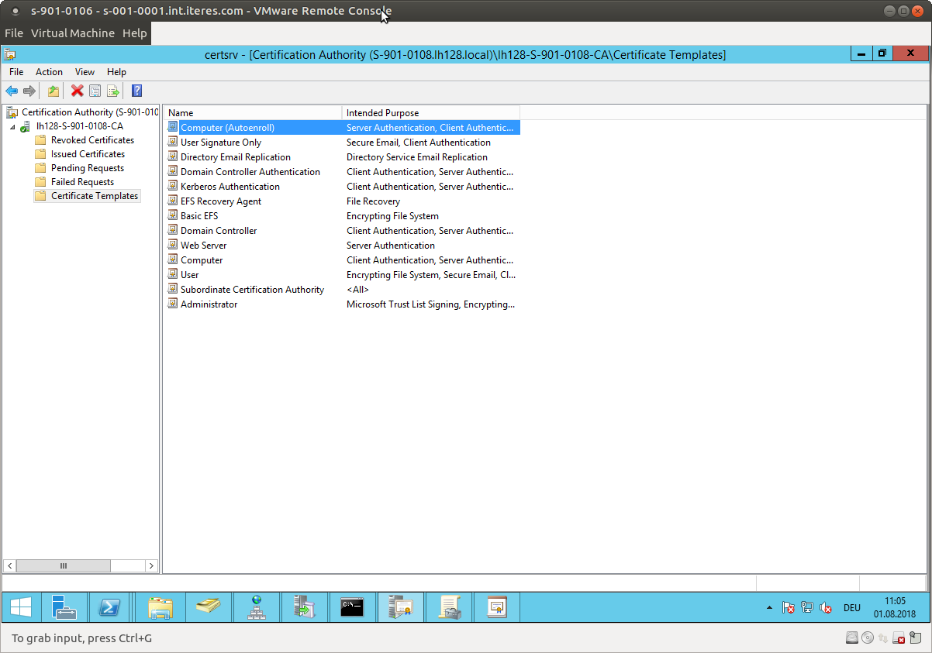This screenshot has height=653, width=932.
Task: Click the certificate window icon on the taskbar
Action: pyautogui.click(x=497, y=607)
